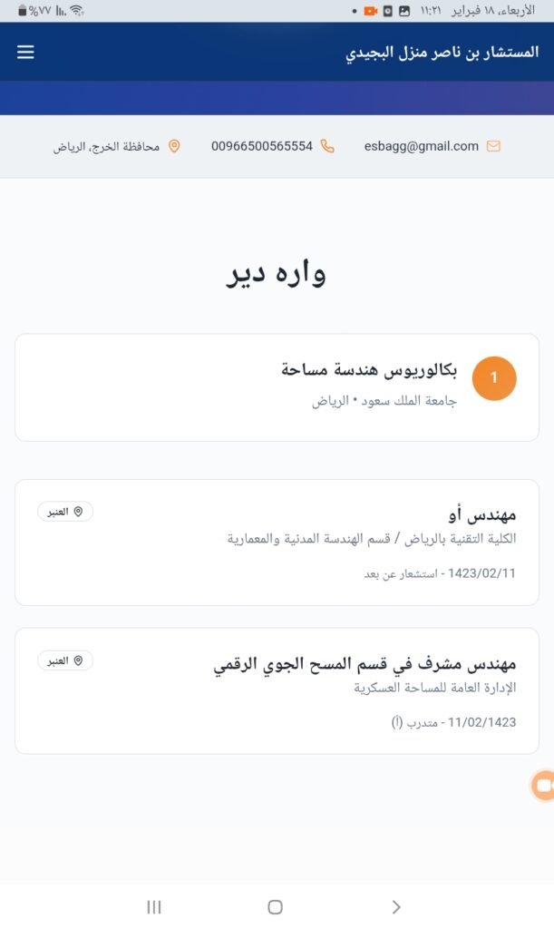
Task: Tap the العنبر tag on مهندس مشرف card
Action: [65, 660]
